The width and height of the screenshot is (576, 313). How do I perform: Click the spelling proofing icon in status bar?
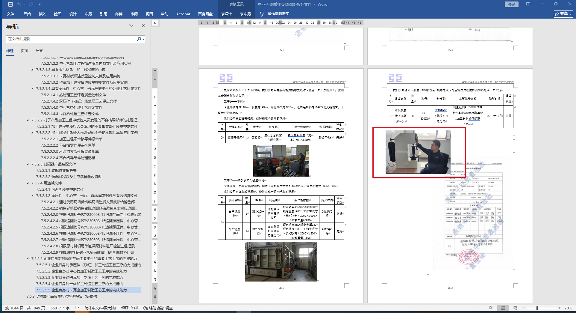[77, 308]
